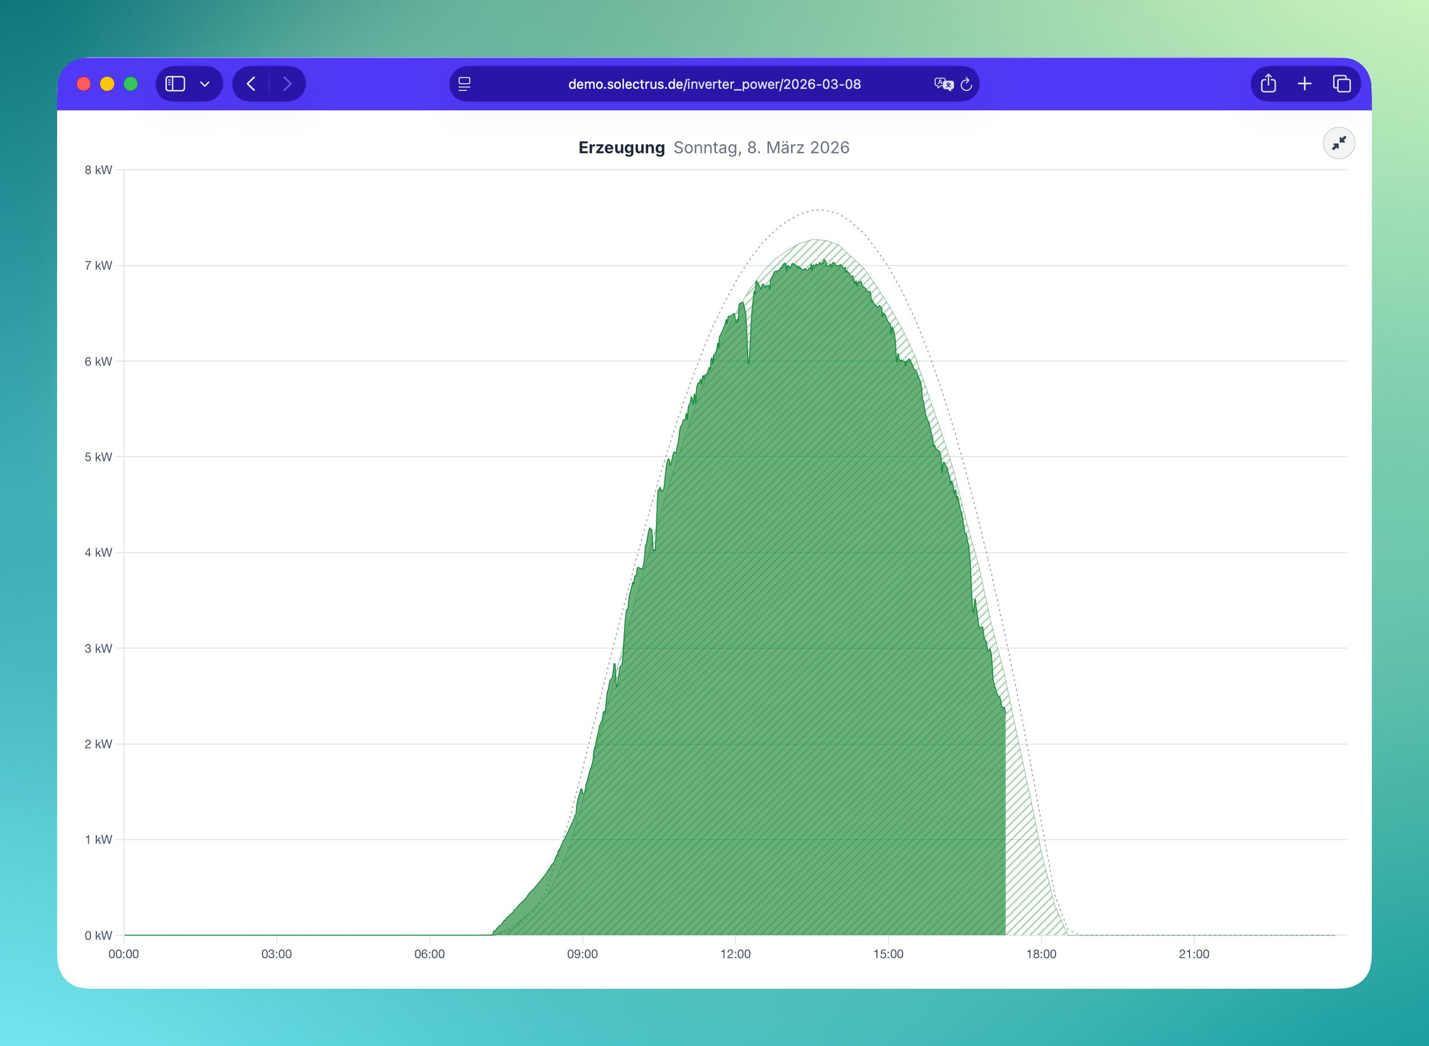Image resolution: width=1429 pixels, height=1046 pixels.
Task: Click the date Sonntag, 8. März 2026
Action: (761, 147)
